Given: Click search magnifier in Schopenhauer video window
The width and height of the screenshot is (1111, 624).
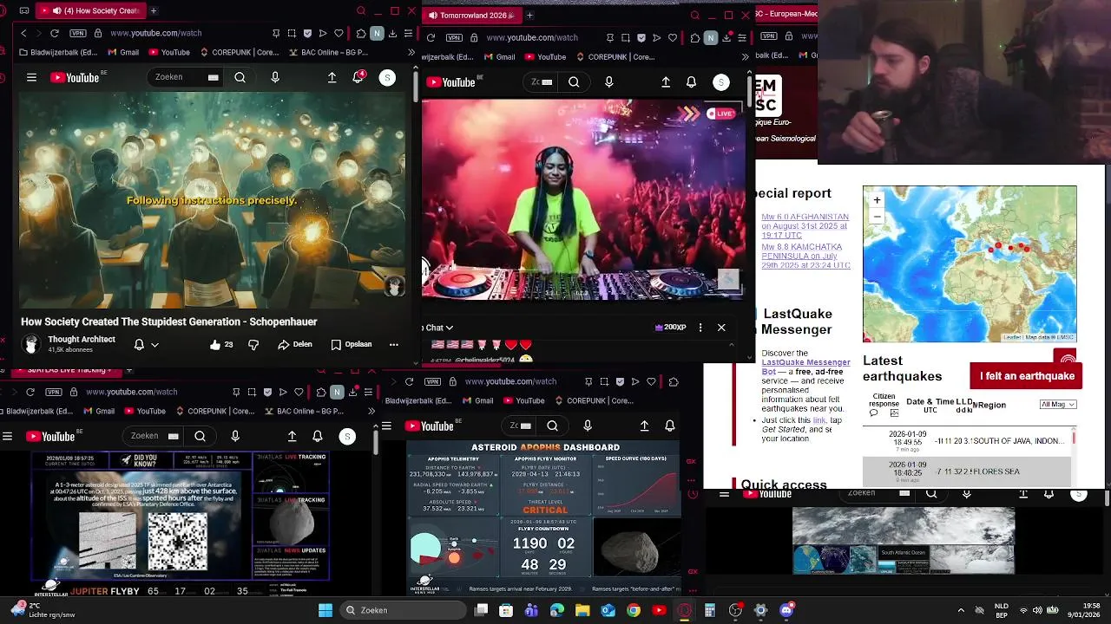Looking at the screenshot, I should click(240, 77).
